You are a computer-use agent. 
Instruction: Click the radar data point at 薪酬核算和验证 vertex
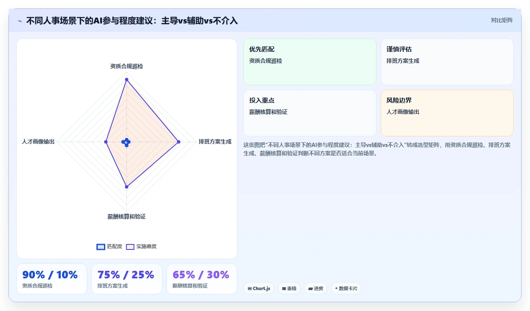tap(127, 187)
